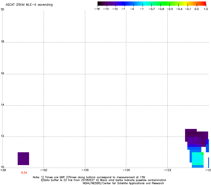Click the longitude label -123
Image resolution: width=211 pixels, height=185 pixels.
click(168, 170)
